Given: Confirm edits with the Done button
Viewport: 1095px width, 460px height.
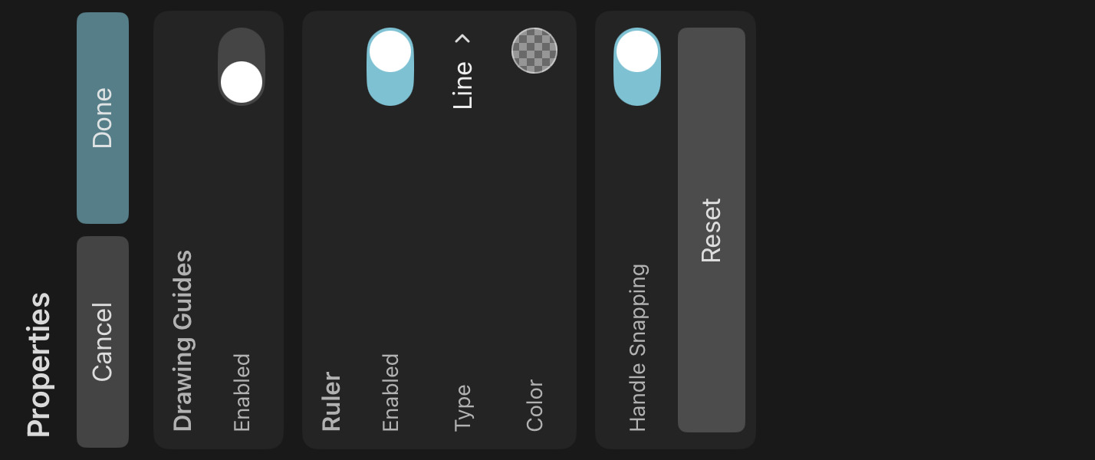Looking at the screenshot, I should pyautogui.click(x=103, y=117).
